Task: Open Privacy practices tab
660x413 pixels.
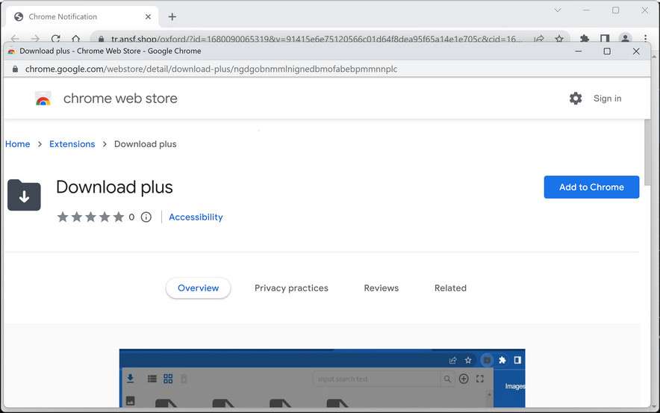Action: [x=291, y=288]
